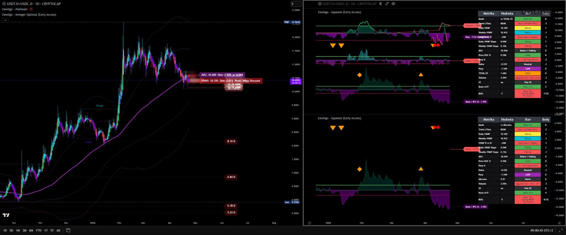
Task: Select the 1D time range
Action: tap(5, 230)
